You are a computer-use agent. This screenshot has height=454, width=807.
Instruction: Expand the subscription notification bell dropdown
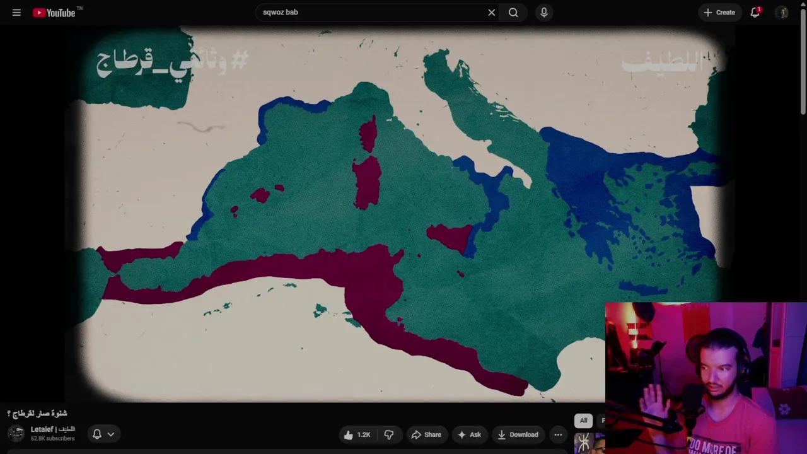pos(103,434)
